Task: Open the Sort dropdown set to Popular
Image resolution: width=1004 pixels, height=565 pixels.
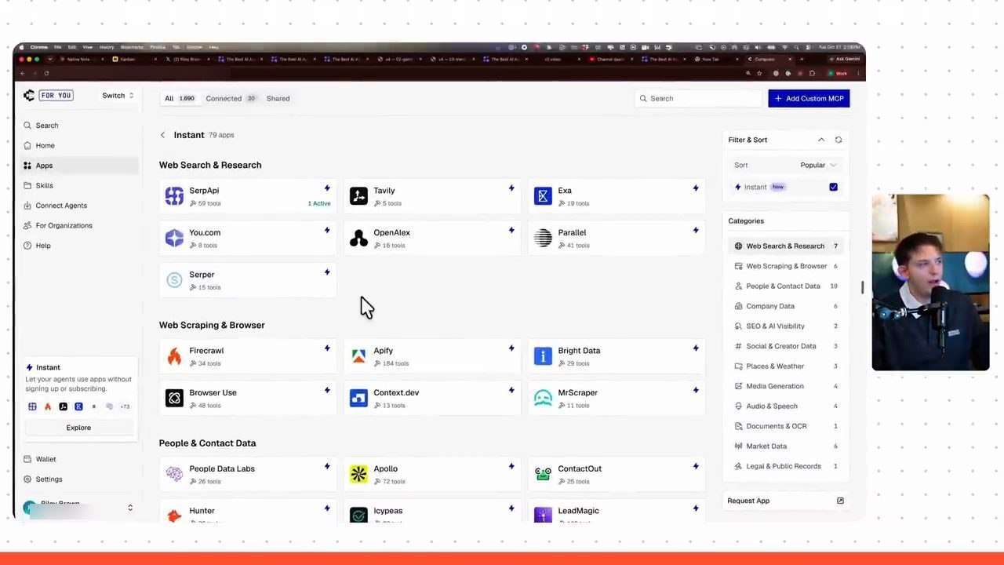Action: (818, 166)
